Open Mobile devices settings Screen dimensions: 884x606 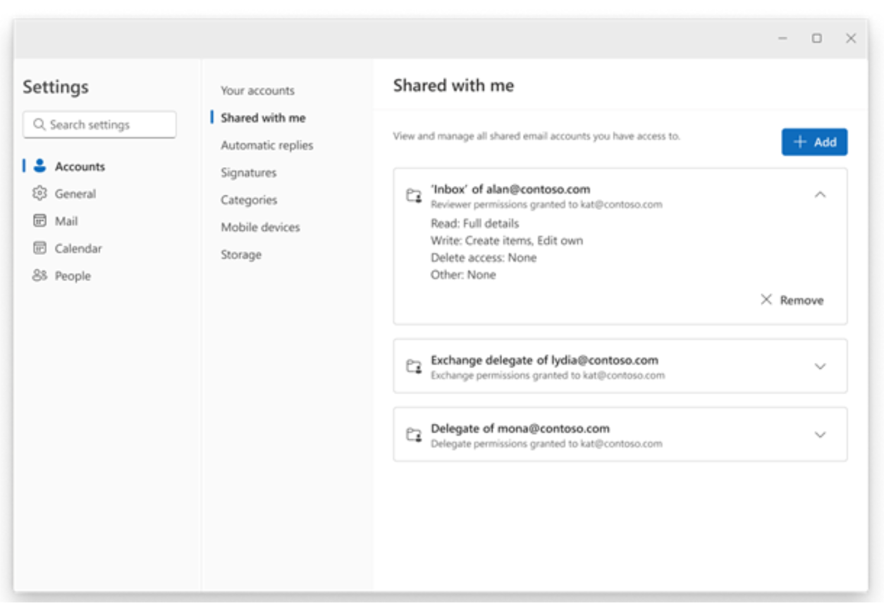[260, 227]
